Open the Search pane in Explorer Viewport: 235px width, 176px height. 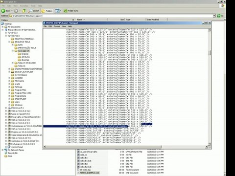coord(34,11)
